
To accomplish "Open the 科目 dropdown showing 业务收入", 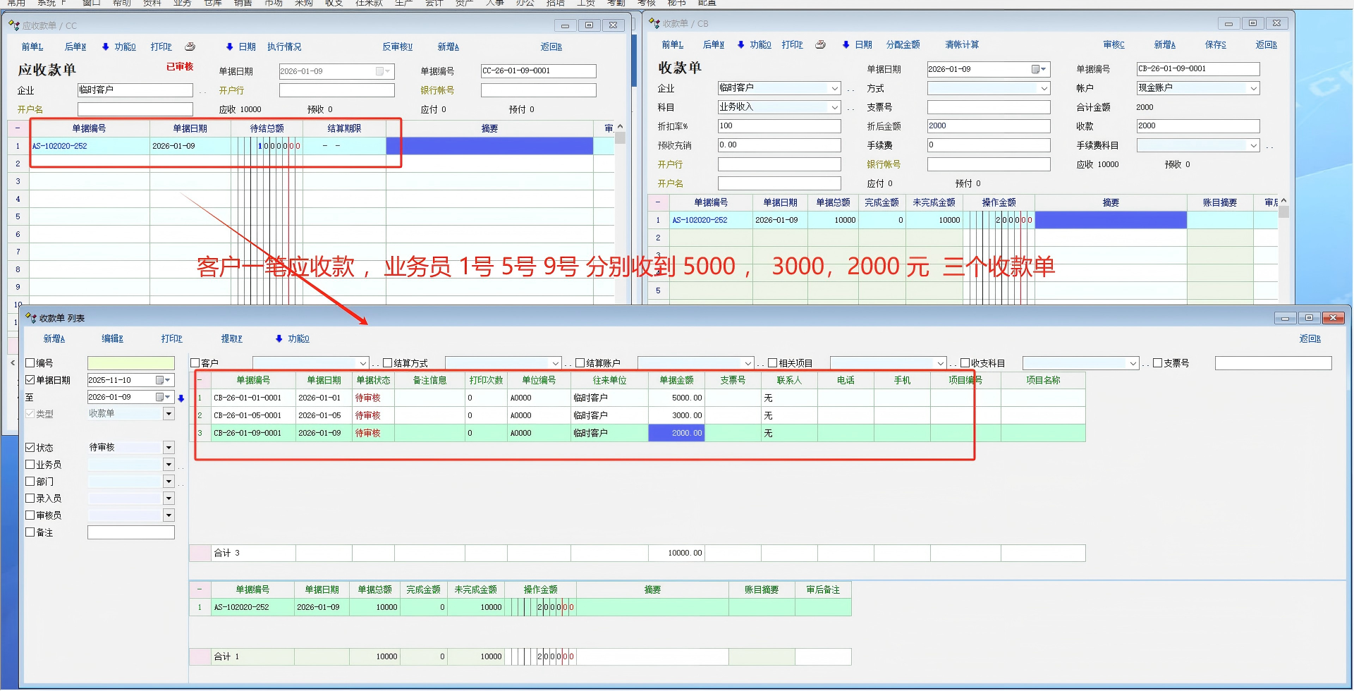I will pyautogui.click(x=834, y=107).
